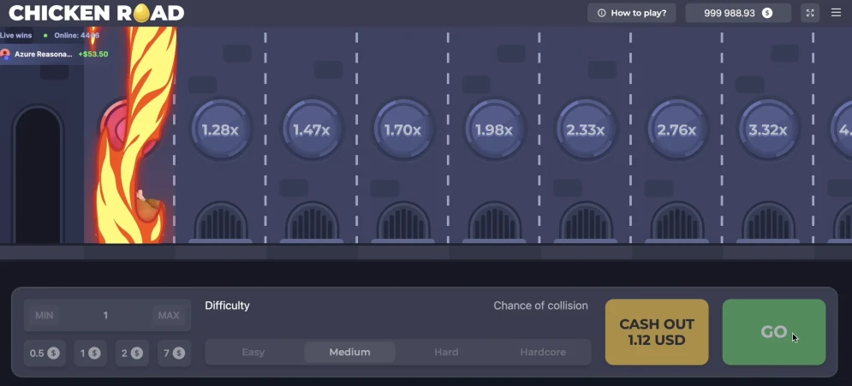Click sewer grate below 1.47x lane
This screenshot has height=386, width=852.
pos(312,222)
